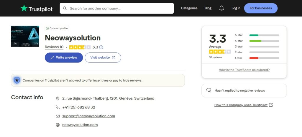
Task: Click the Neowaysolution profile thumbnail
Action: click(x=25, y=36)
